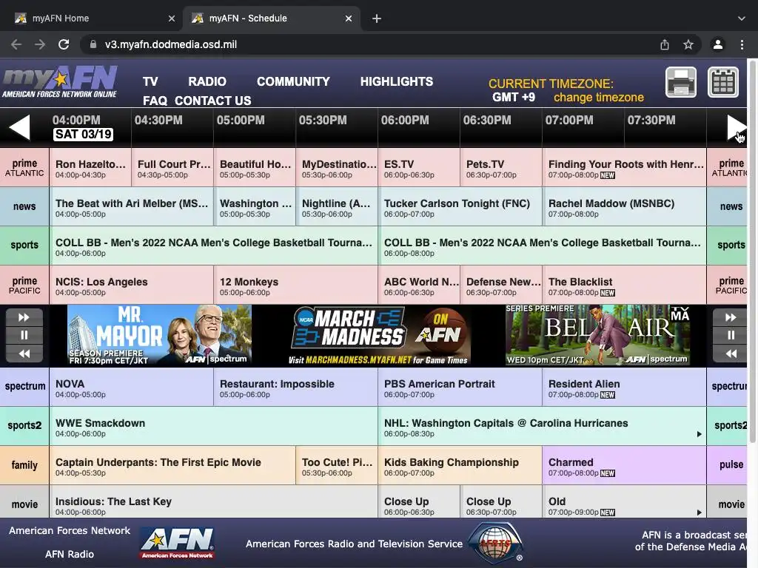Viewport: 758px width, 568px height.
Task: Select the sports channel label on left
Action: click(x=24, y=245)
